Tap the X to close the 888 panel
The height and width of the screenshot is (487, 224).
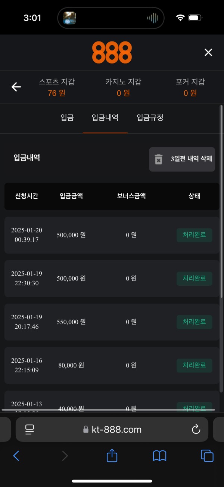click(208, 52)
